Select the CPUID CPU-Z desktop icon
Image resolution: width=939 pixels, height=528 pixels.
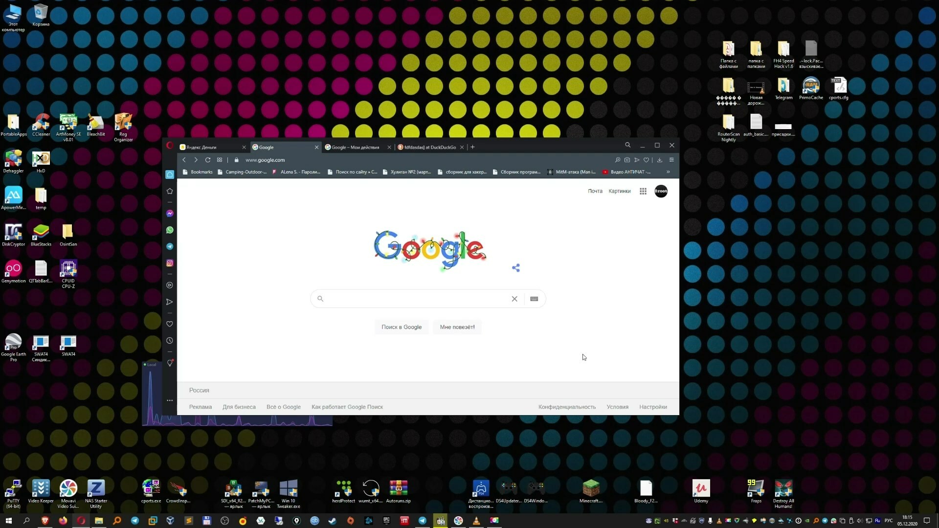(x=68, y=274)
